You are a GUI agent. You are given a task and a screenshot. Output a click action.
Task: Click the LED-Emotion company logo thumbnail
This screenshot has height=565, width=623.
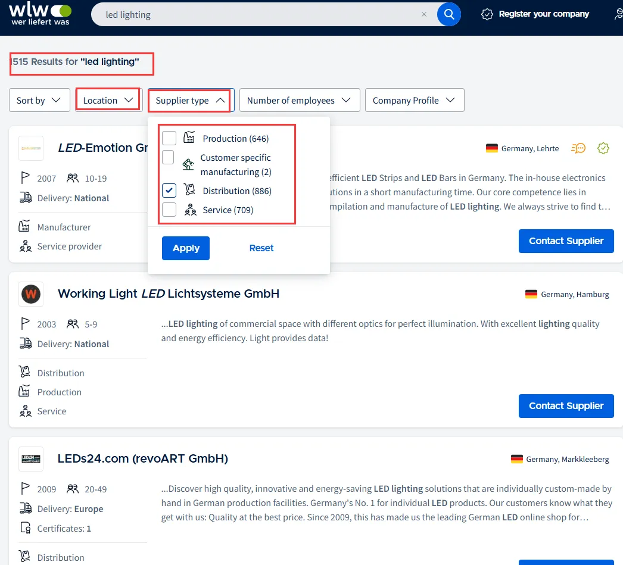(x=31, y=148)
